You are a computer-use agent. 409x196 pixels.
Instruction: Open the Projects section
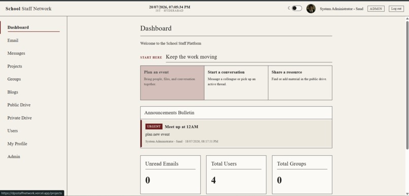click(x=15, y=67)
